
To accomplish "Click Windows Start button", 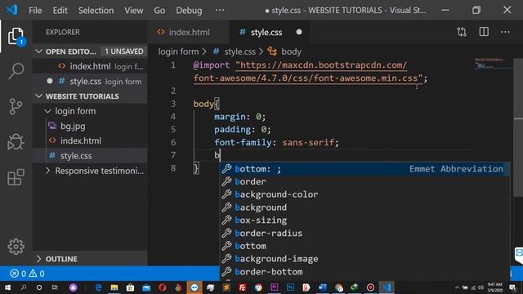I will 7,287.
